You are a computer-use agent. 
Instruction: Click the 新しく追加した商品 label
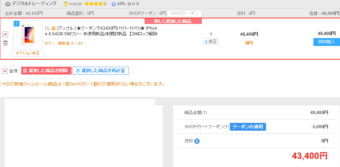pos(173,21)
